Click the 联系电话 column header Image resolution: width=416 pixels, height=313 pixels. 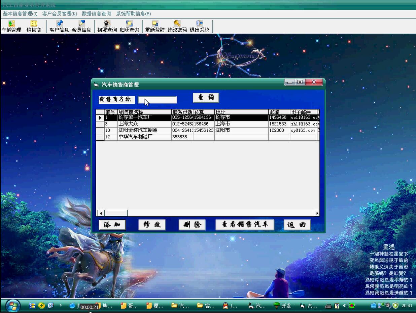click(x=182, y=112)
